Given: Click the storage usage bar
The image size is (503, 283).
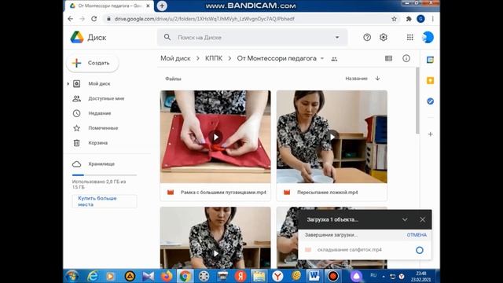Looking at the screenshot, I should coord(105,175).
